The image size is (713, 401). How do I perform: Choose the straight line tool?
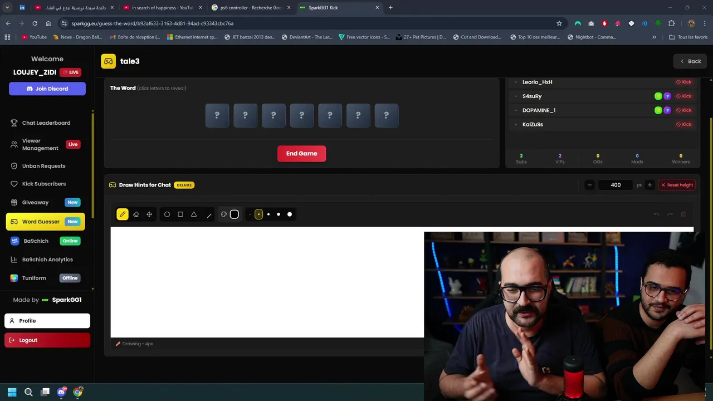(209, 215)
